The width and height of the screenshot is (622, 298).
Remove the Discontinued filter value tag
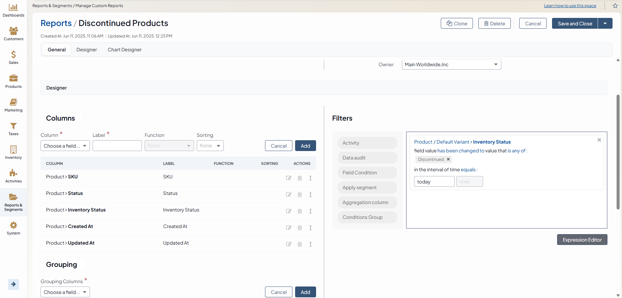(x=448, y=159)
